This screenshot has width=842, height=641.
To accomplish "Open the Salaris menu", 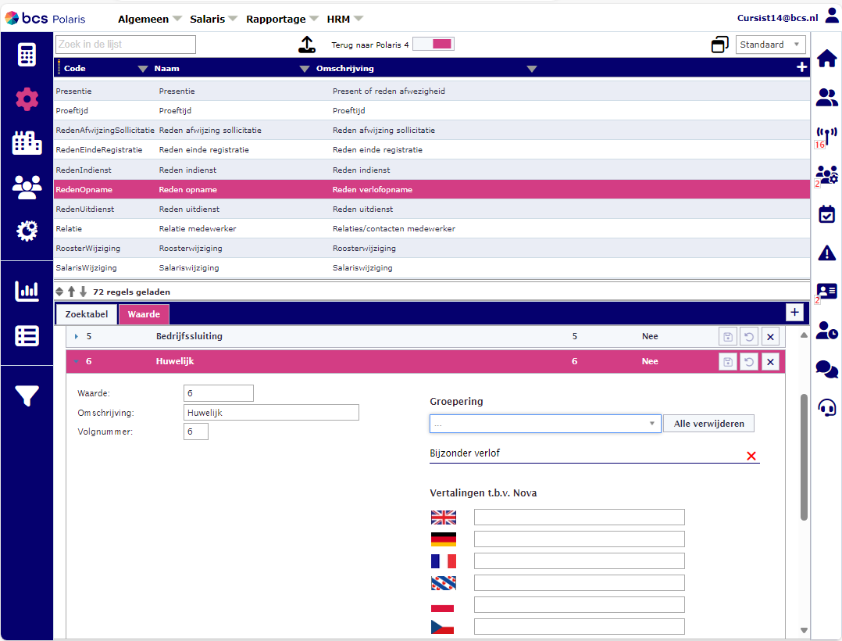I will [213, 19].
